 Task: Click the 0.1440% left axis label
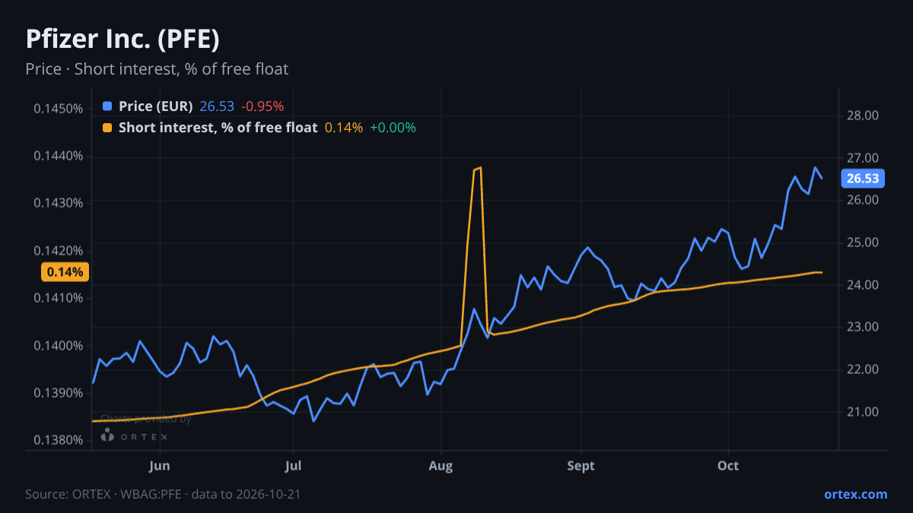pos(58,156)
